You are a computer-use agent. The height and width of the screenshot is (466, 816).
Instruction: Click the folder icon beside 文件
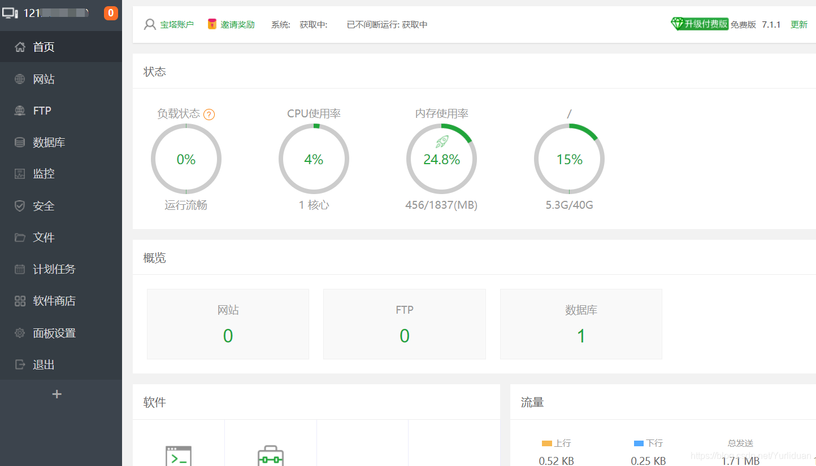point(20,238)
